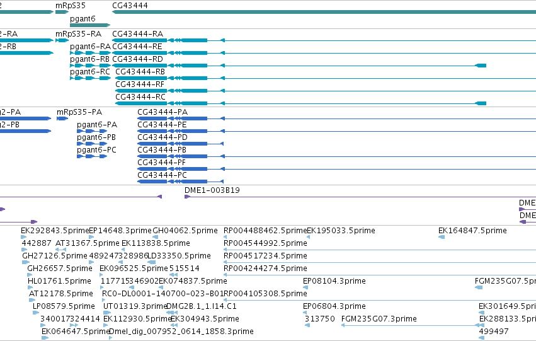Select the 499497 feature label

point(494,332)
